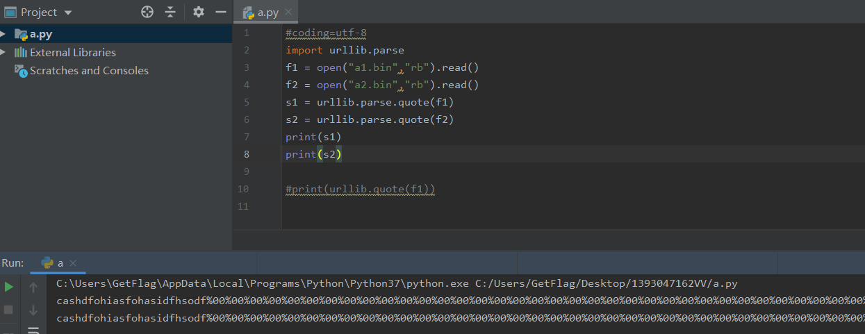
Task: Click the Run panel label
Action: click(x=13, y=263)
